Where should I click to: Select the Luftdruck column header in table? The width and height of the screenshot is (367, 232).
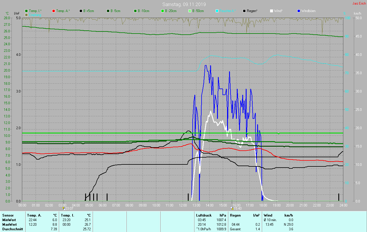203,215
